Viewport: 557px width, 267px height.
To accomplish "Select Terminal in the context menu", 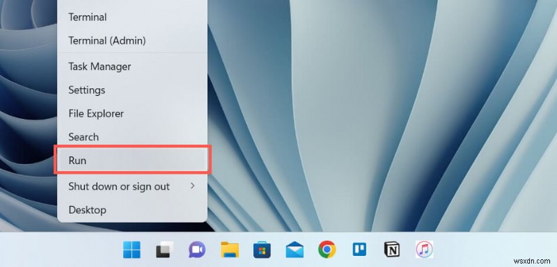I will (132, 17).
